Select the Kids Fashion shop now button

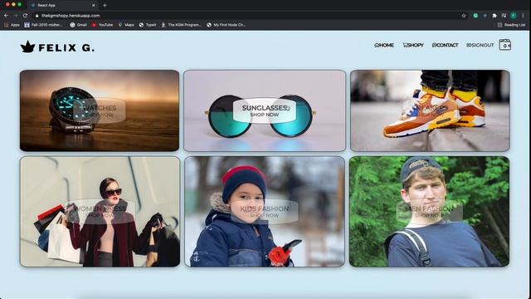(265, 212)
